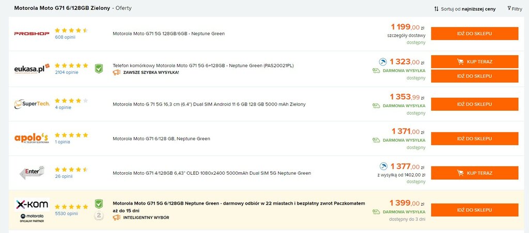Click delivery truck icon in eukasa.pl offer
The image size is (529, 233).
[376, 71]
